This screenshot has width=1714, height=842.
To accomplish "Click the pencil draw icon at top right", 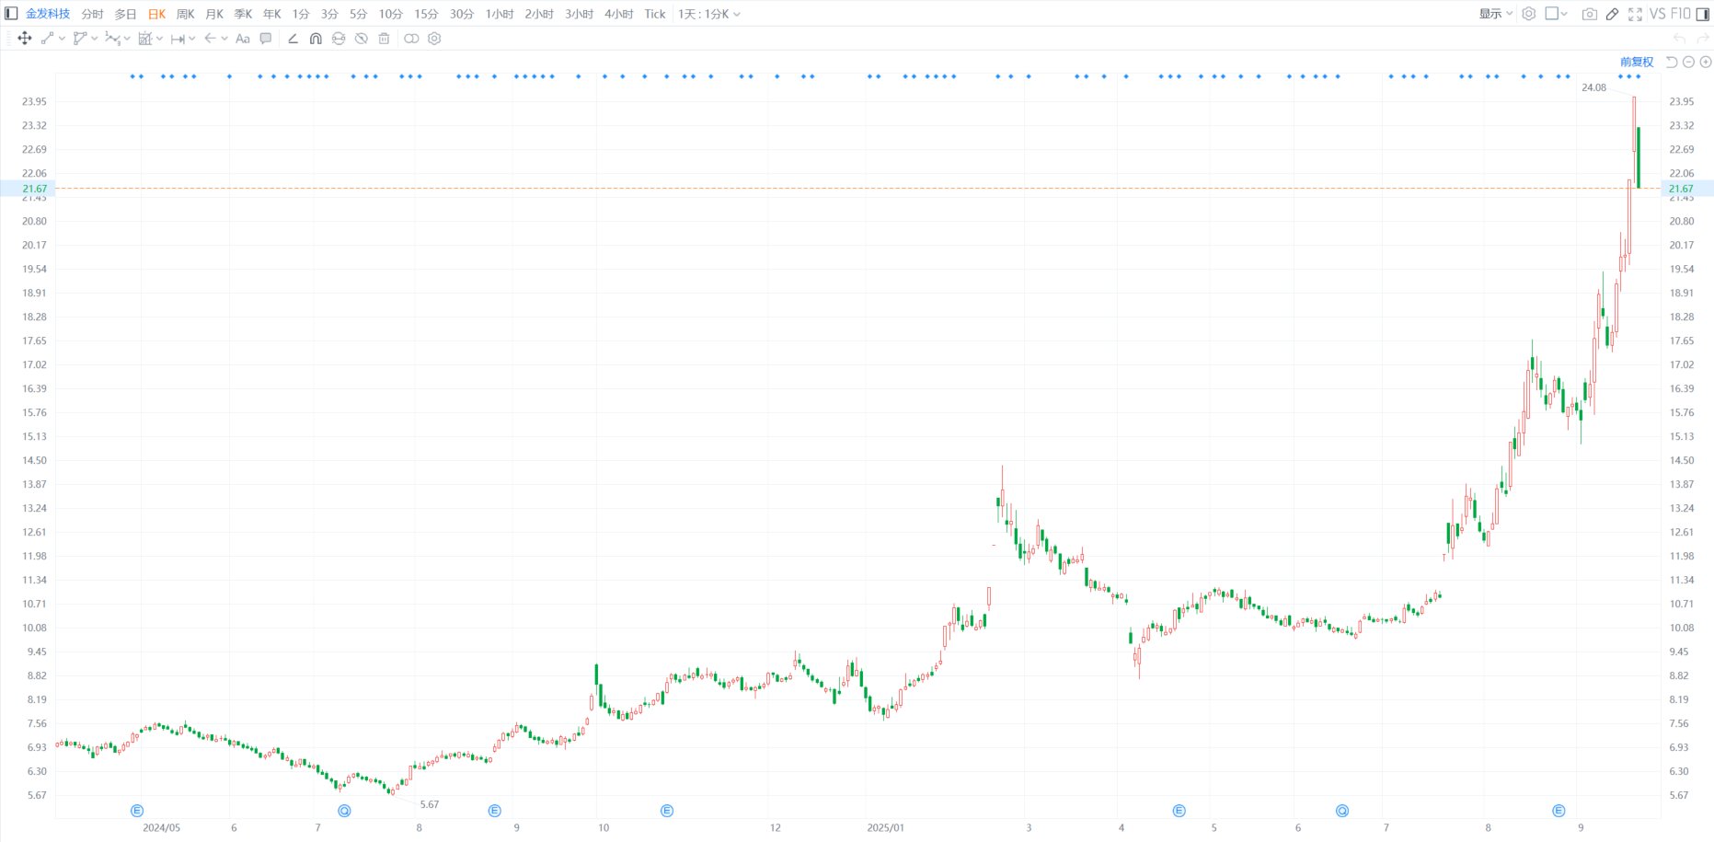I will pyautogui.click(x=1612, y=14).
